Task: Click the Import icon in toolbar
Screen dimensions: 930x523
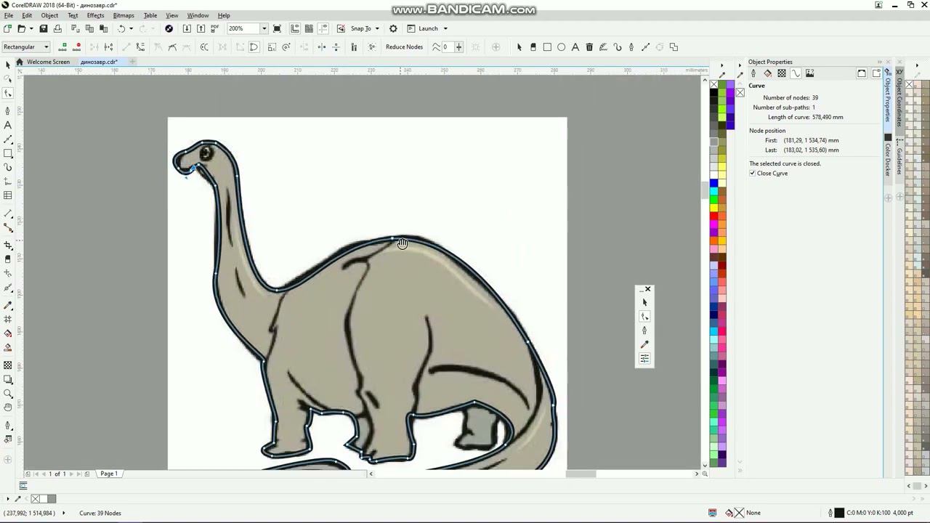Action: [x=187, y=28]
